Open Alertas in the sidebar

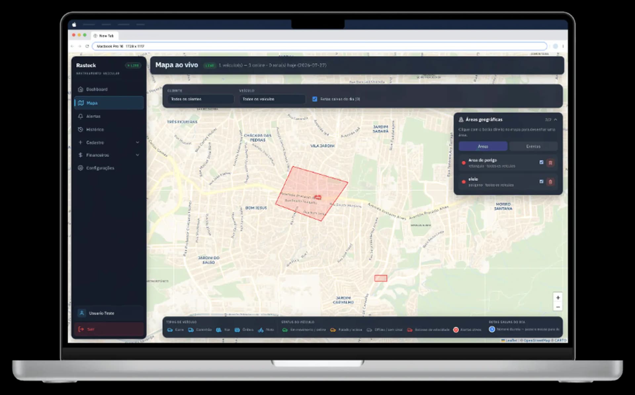point(109,116)
